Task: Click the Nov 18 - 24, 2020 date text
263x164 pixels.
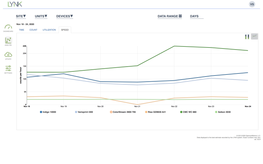Action: tap(25, 24)
